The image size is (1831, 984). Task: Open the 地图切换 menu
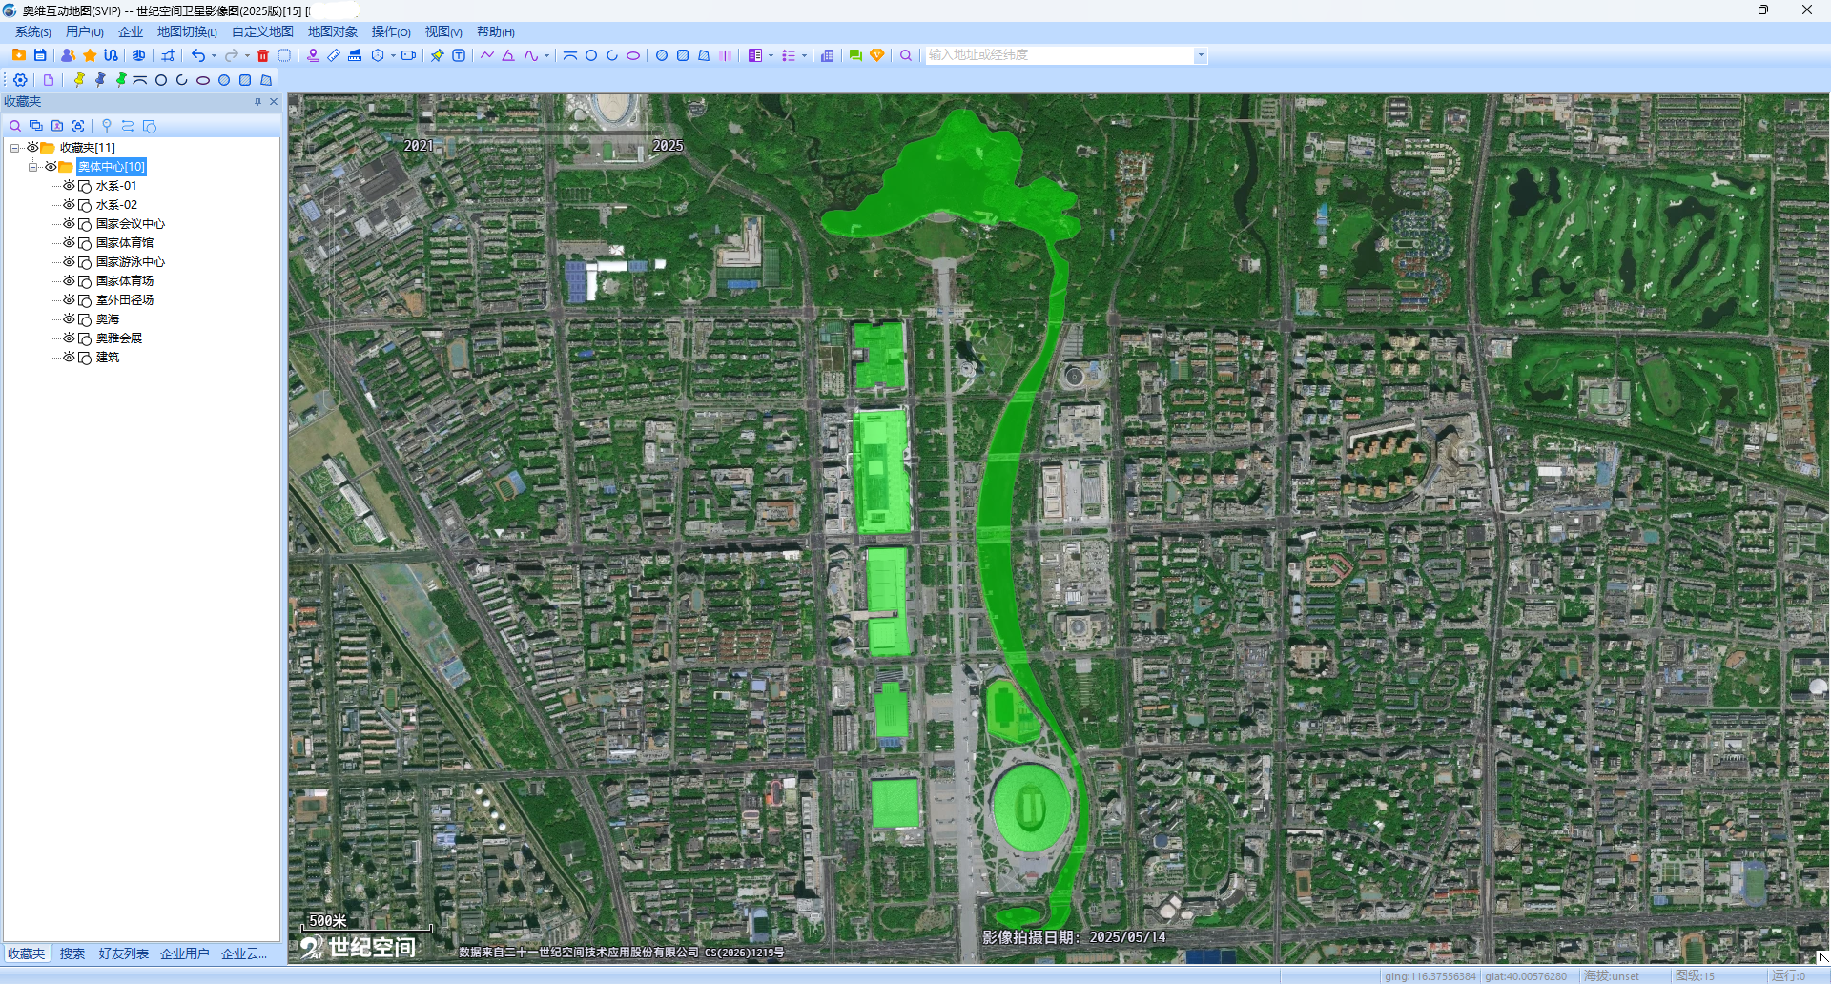(187, 32)
